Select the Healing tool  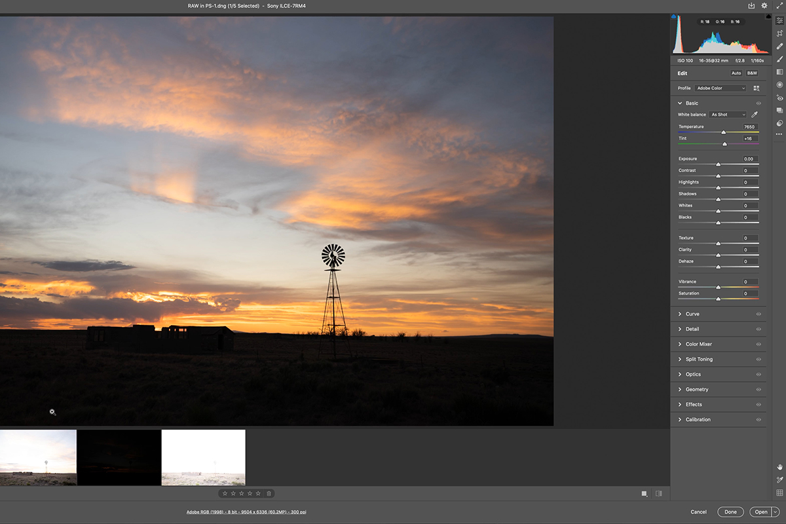pos(779,47)
